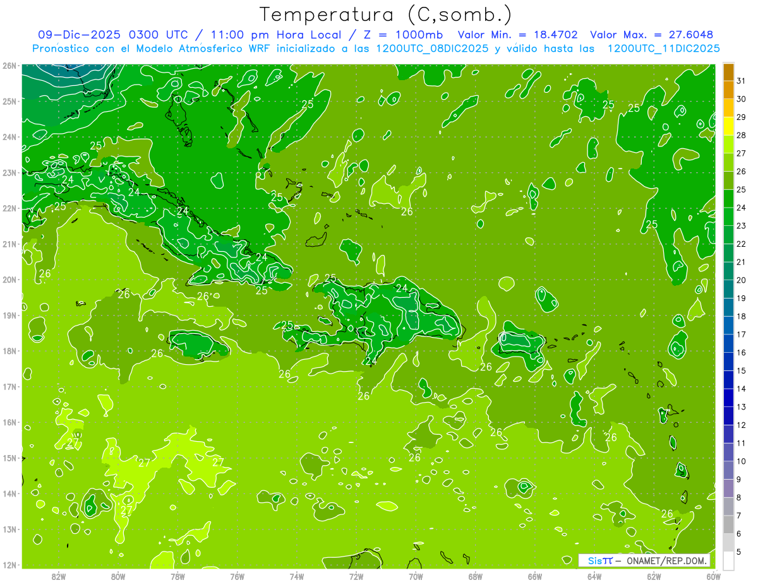
Task: Click the "12N" latitude axis label
Action: 9,565
